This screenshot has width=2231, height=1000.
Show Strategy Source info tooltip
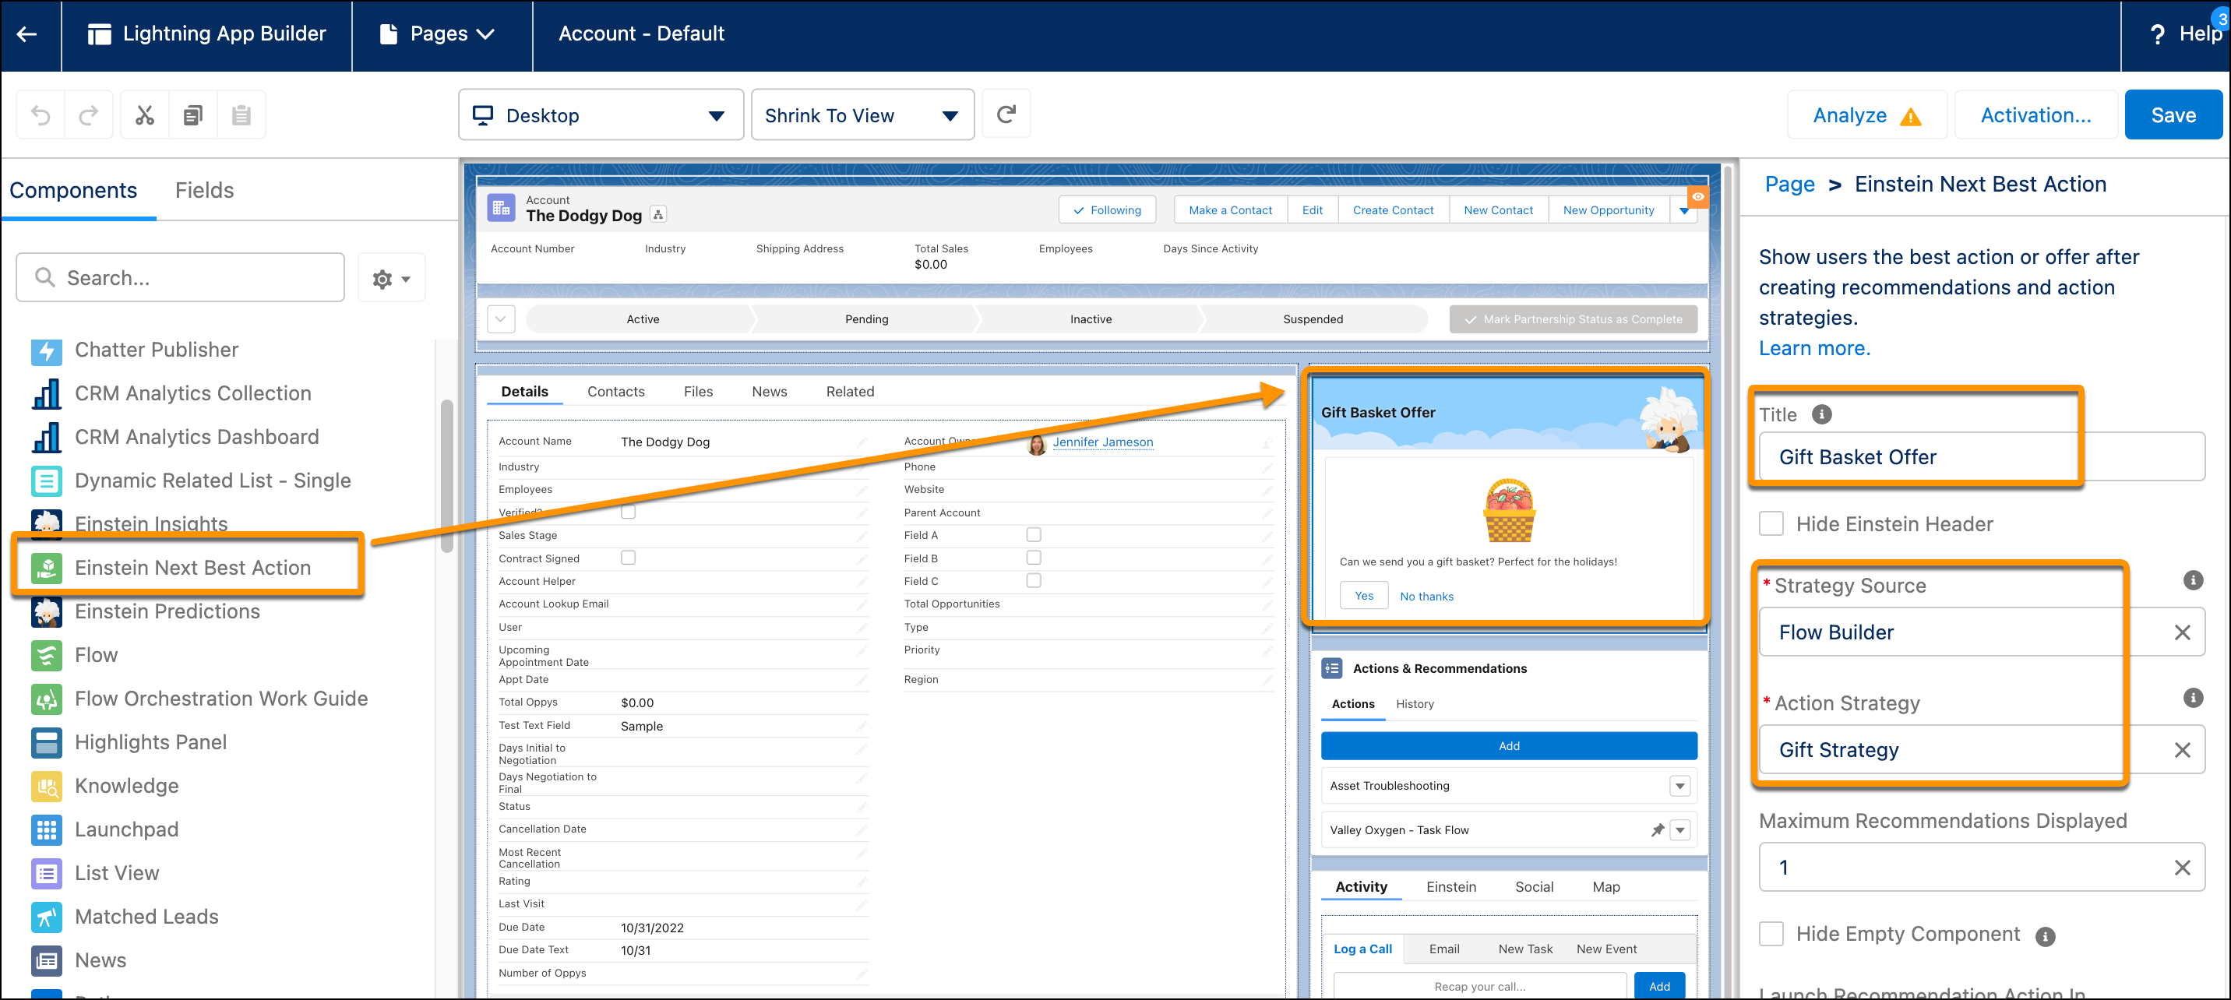[x=2193, y=580]
